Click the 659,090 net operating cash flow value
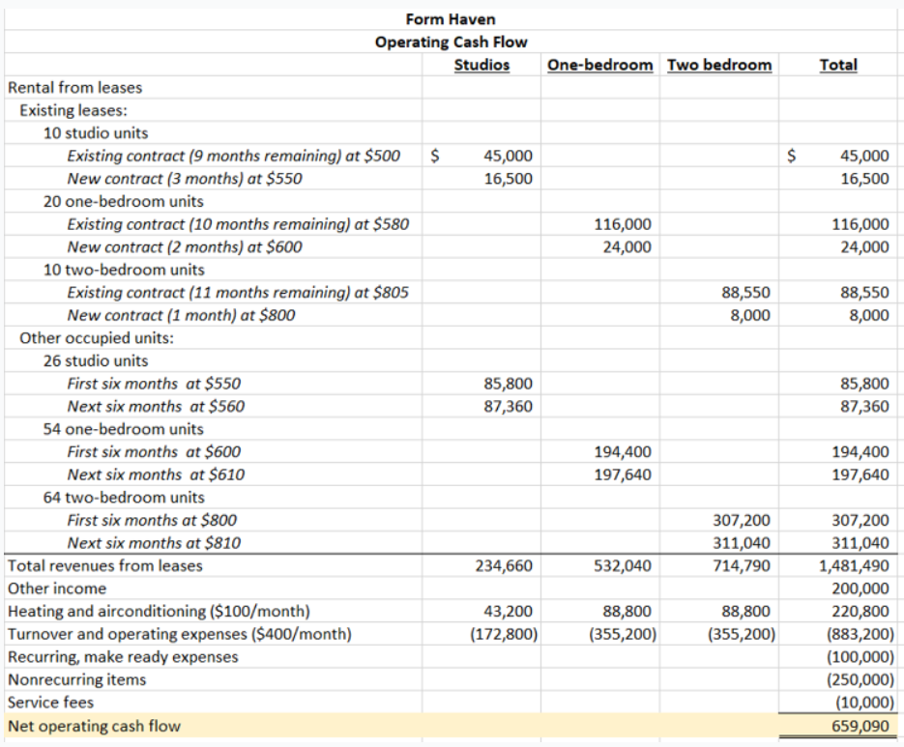Image resolution: width=904 pixels, height=747 pixels. [860, 726]
